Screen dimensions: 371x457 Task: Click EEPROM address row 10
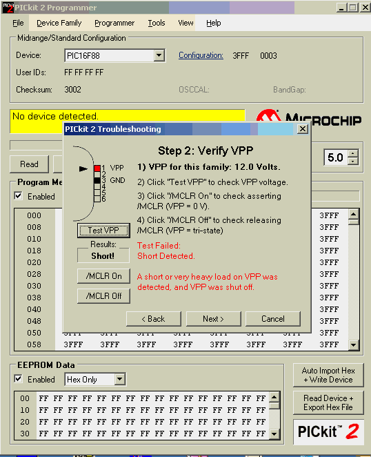pyautogui.click(x=25, y=410)
